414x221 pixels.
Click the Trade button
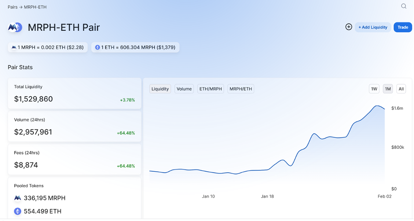click(x=403, y=27)
